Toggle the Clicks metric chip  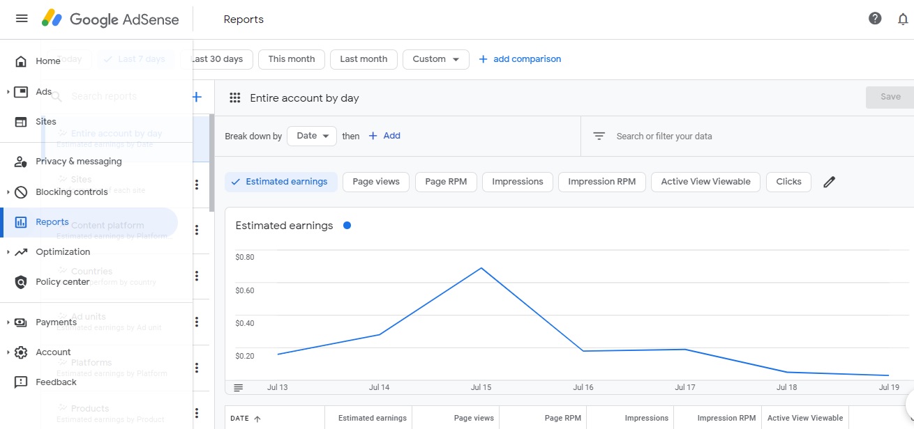pyautogui.click(x=789, y=182)
